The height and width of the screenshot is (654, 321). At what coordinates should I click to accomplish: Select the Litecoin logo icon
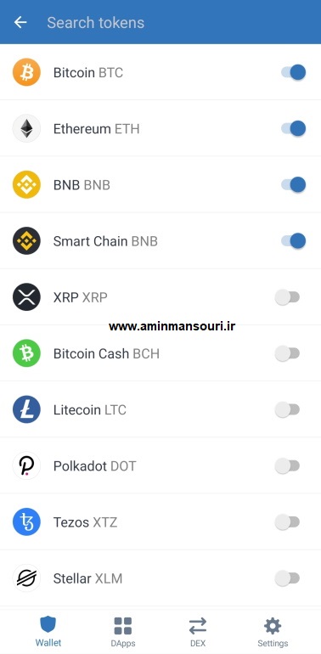[26, 409]
